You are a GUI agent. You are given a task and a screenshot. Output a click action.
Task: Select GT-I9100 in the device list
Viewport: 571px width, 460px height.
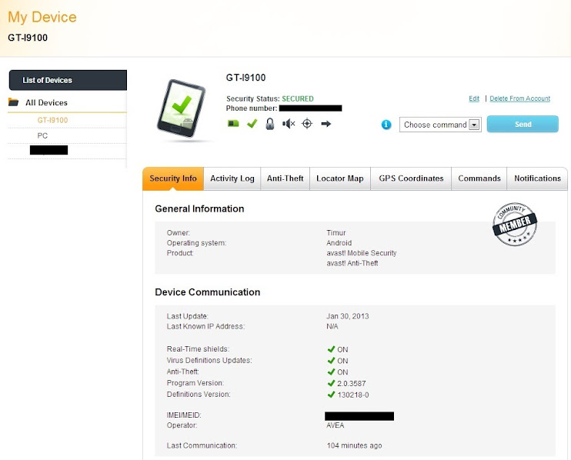[x=52, y=120]
